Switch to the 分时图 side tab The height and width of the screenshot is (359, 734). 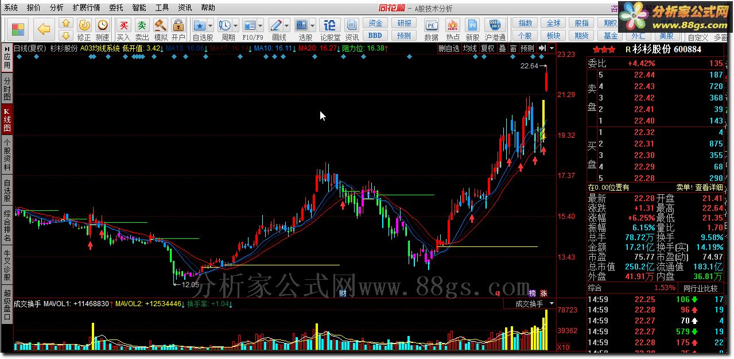click(x=7, y=89)
